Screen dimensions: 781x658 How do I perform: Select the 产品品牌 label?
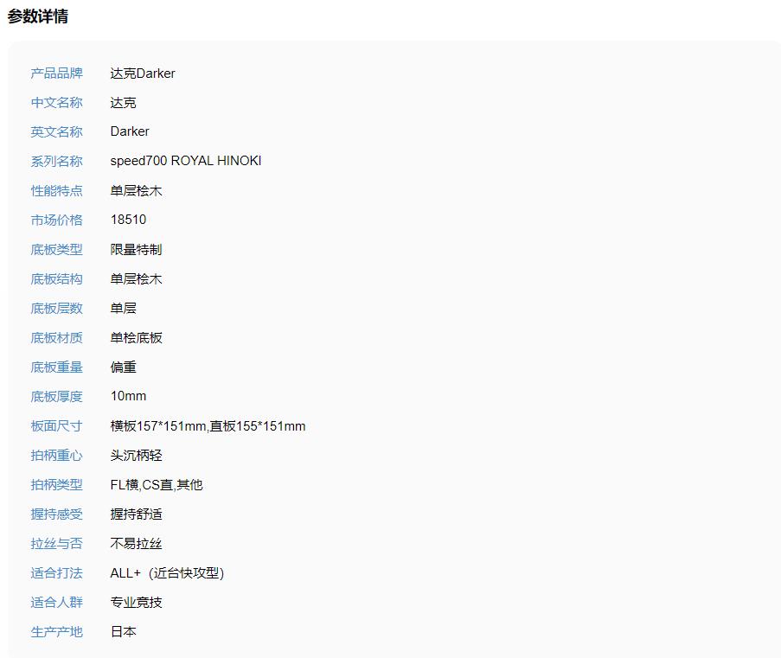click(57, 73)
